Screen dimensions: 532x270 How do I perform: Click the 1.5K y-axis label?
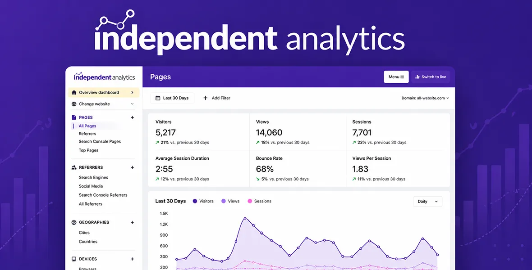click(164, 214)
